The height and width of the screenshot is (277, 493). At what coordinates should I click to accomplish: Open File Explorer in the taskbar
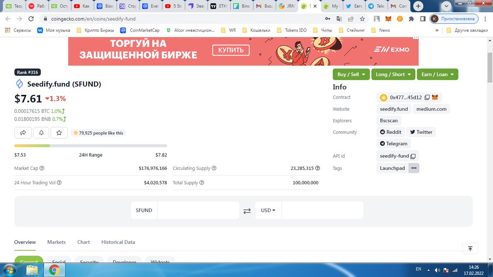coord(32,270)
